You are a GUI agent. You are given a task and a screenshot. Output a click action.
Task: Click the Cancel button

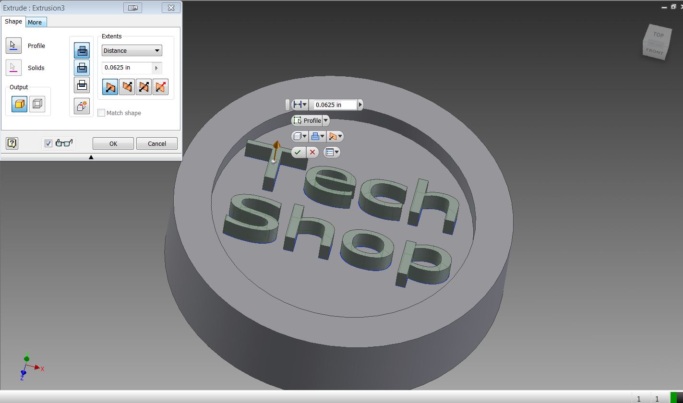[x=157, y=143]
